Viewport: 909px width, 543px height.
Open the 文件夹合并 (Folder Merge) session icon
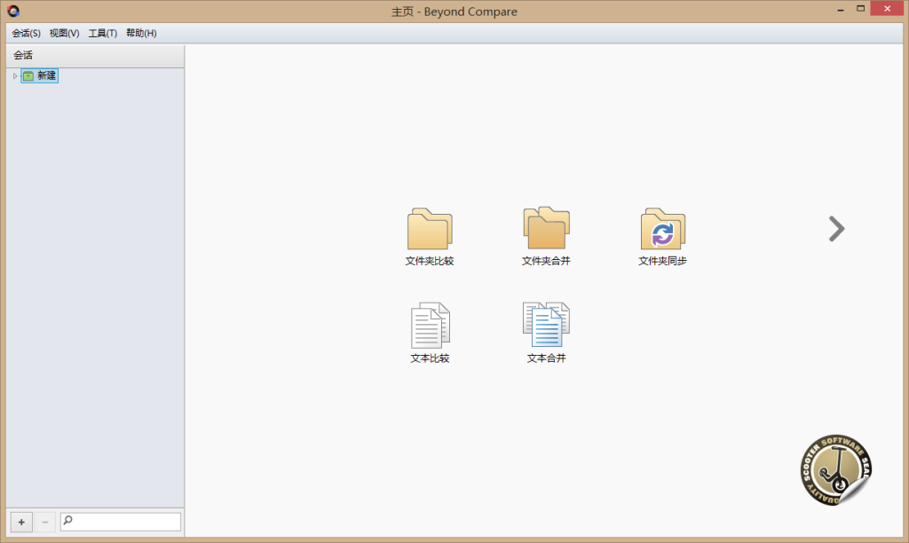coord(546,229)
